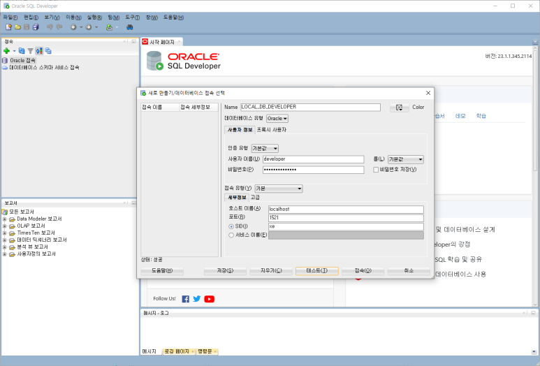Select the 서비스 이름 radio button

231,235
